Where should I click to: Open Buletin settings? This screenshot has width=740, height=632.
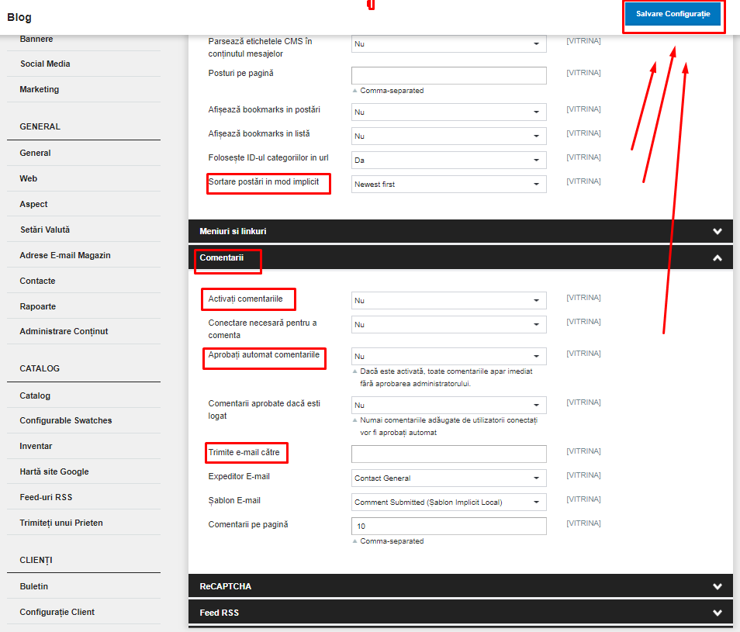[x=34, y=586]
